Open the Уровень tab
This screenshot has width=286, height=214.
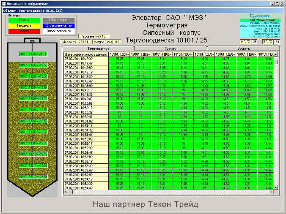pyautogui.click(x=244, y=49)
